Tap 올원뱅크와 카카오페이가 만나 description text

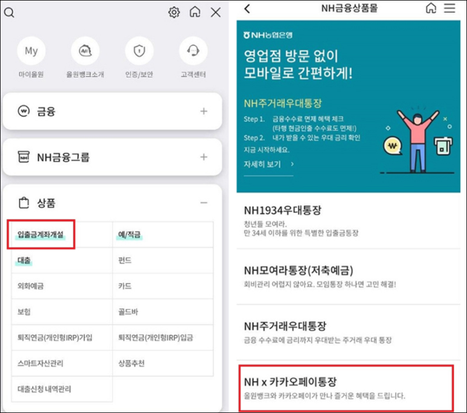[325, 396]
